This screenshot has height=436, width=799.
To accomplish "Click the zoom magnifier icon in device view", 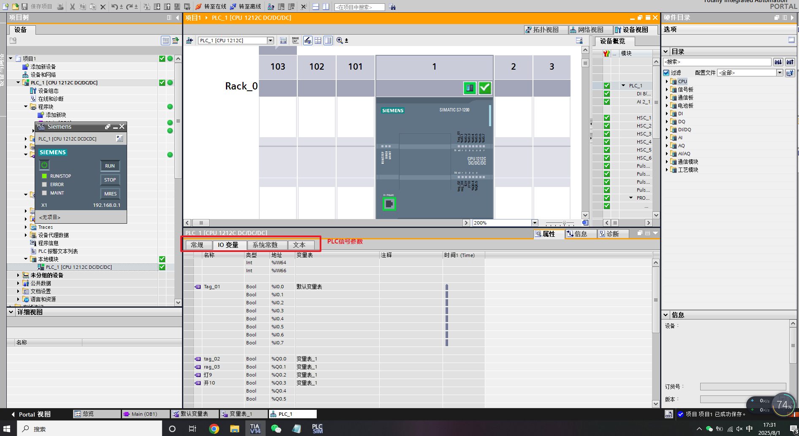I will pos(340,41).
